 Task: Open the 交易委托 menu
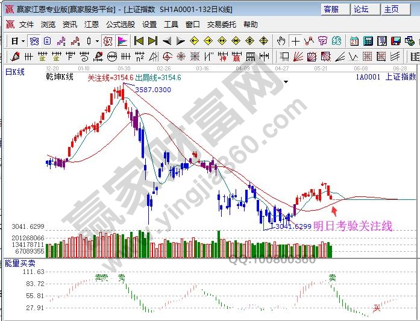click(222, 25)
